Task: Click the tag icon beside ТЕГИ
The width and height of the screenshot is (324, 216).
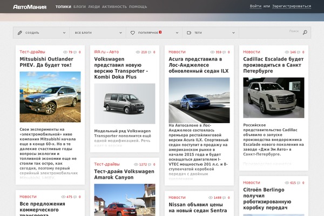Action: pyautogui.click(x=189, y=32)
